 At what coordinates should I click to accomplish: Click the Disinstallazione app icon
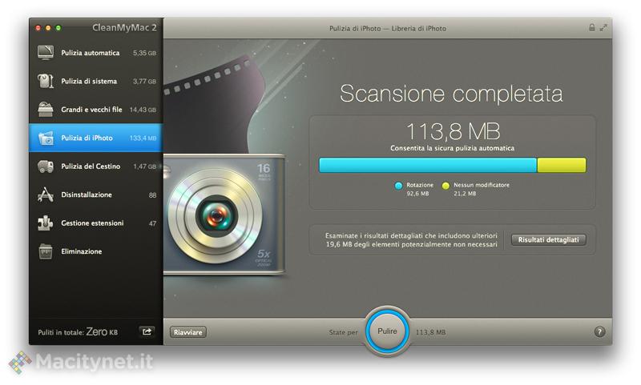[x=46, y=195]
